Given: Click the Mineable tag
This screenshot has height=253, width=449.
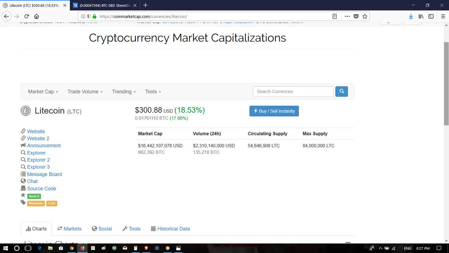Looking at the screenshot, I should (36, 203).
